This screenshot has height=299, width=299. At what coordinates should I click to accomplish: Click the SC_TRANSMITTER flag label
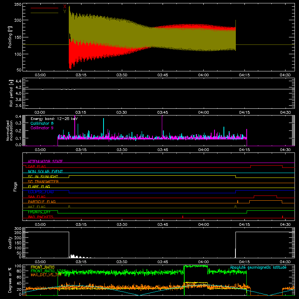pos(43,181)
